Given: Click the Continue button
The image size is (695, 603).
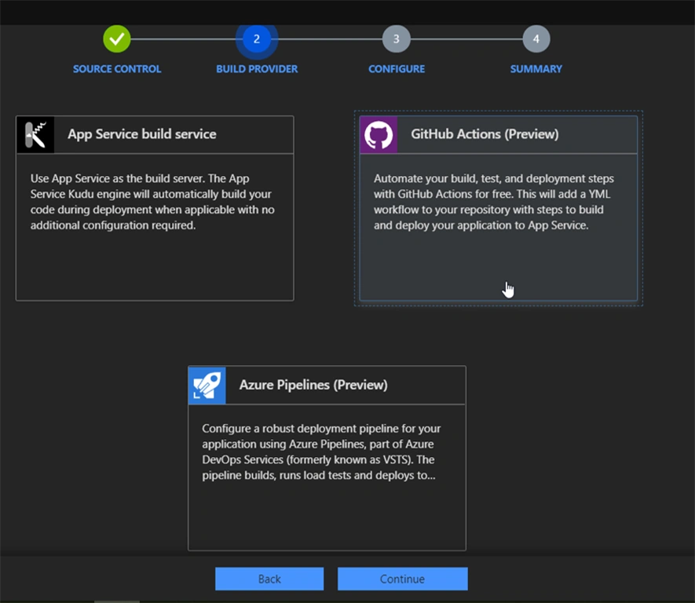Looking at the screenshot, I should pos(402,579).
